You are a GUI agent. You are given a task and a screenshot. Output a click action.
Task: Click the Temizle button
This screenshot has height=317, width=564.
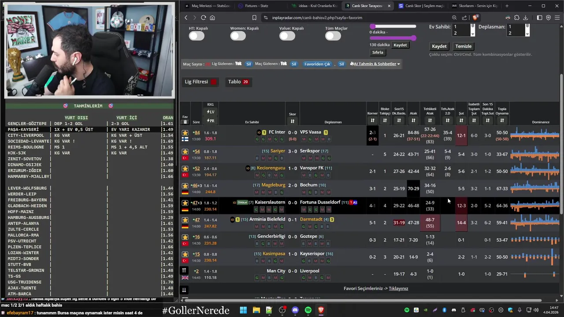464,46
